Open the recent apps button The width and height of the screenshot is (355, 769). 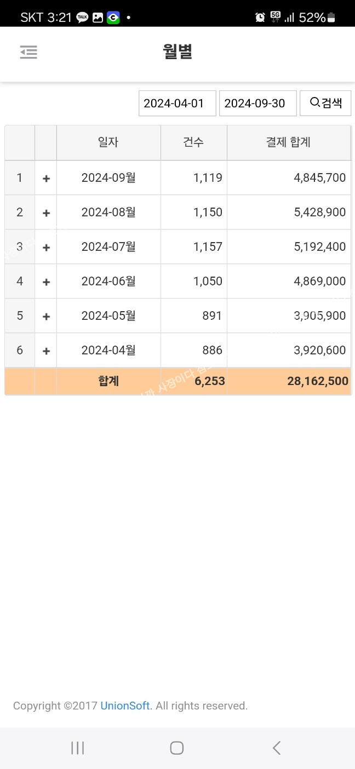[78, 748]
